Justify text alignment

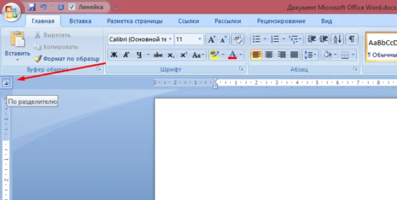294,55
